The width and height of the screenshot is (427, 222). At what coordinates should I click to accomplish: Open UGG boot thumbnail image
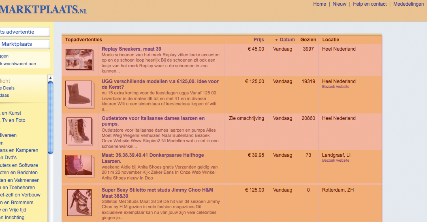coord(79,94)
